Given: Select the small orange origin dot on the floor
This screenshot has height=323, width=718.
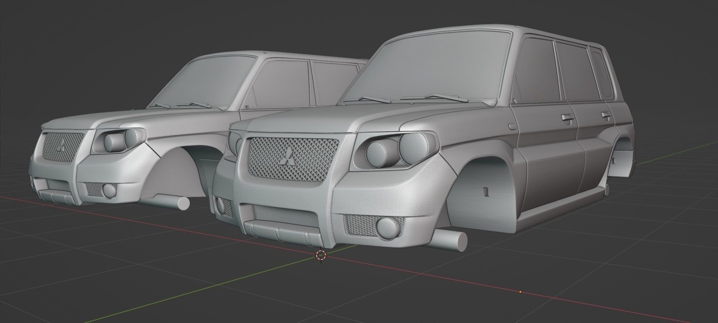Looking at the screenshot, I should pos(520,292).
